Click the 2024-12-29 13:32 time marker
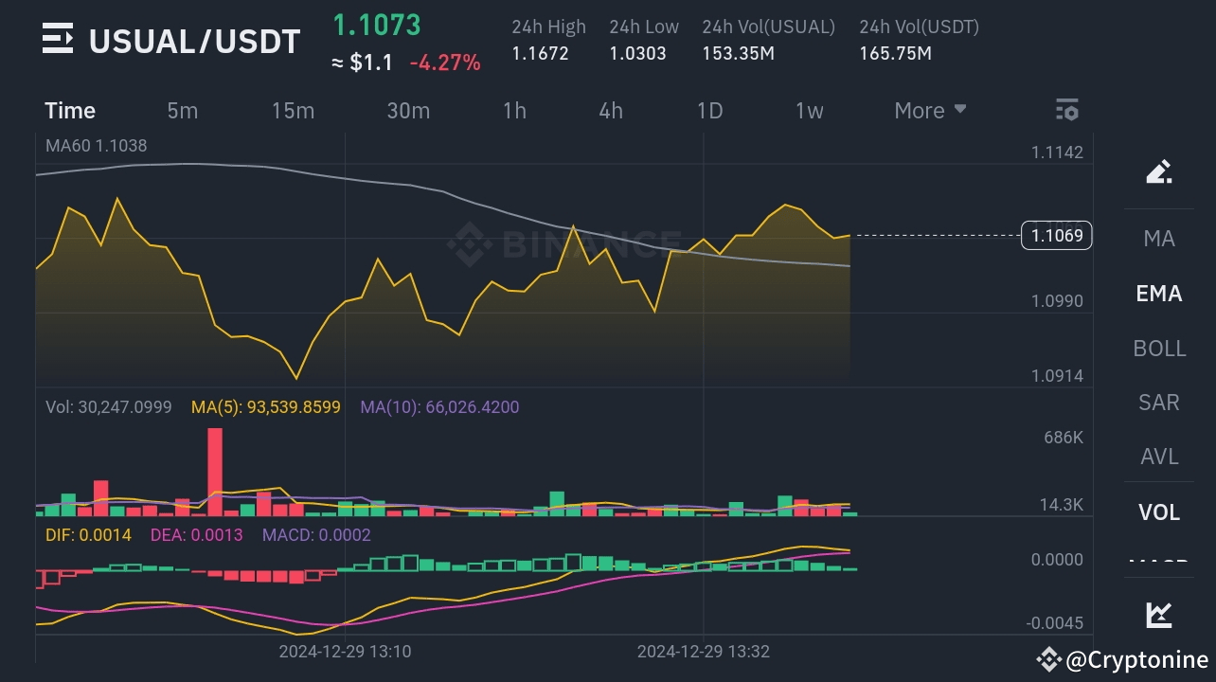Screen dimensions: 1216x682 (x=704, y=652)
